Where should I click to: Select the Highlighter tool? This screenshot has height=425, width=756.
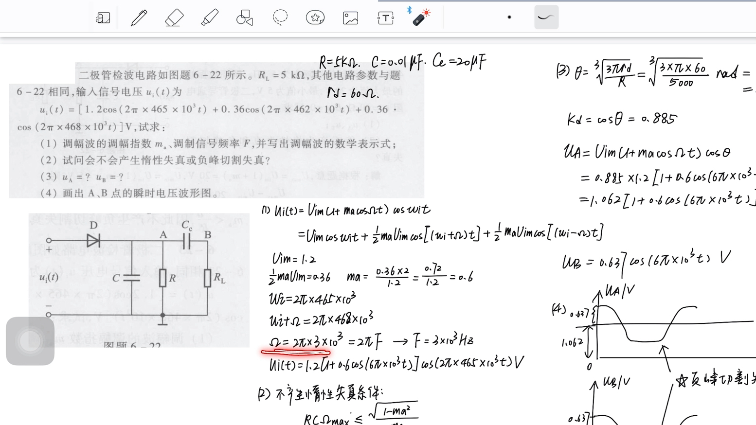click(210, 18)
